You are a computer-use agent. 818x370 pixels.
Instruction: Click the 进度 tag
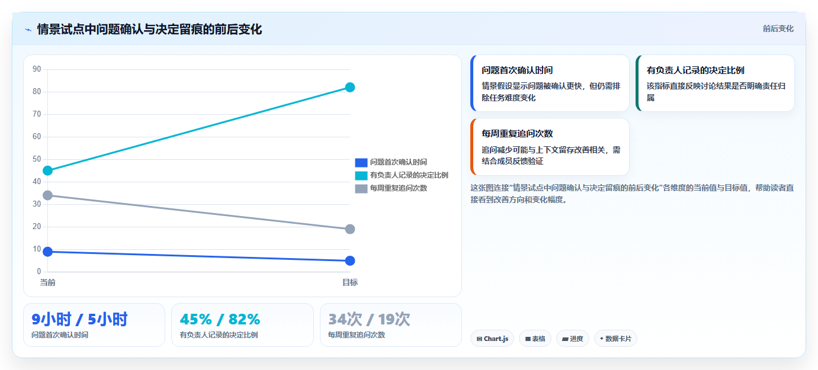click(x=572, y=339)
